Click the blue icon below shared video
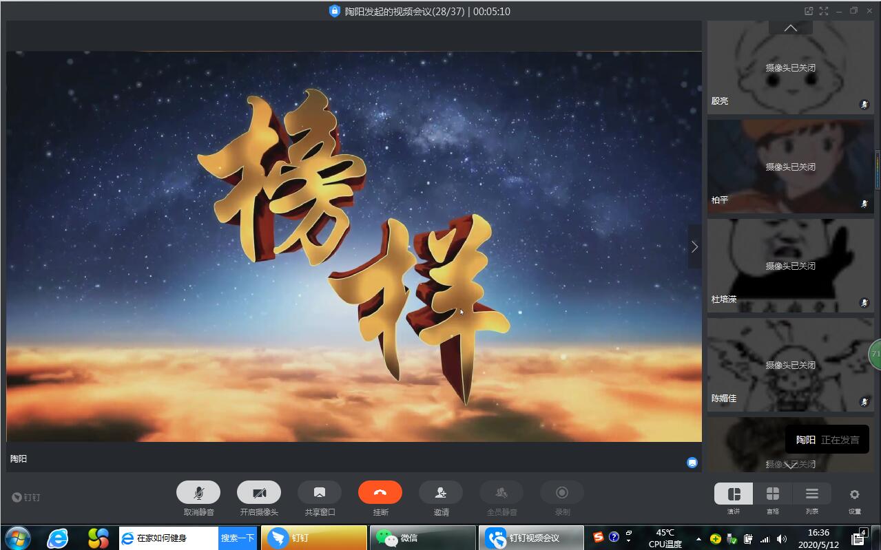The width and height of the screenshot is (881, 550). tap(692, 463)
